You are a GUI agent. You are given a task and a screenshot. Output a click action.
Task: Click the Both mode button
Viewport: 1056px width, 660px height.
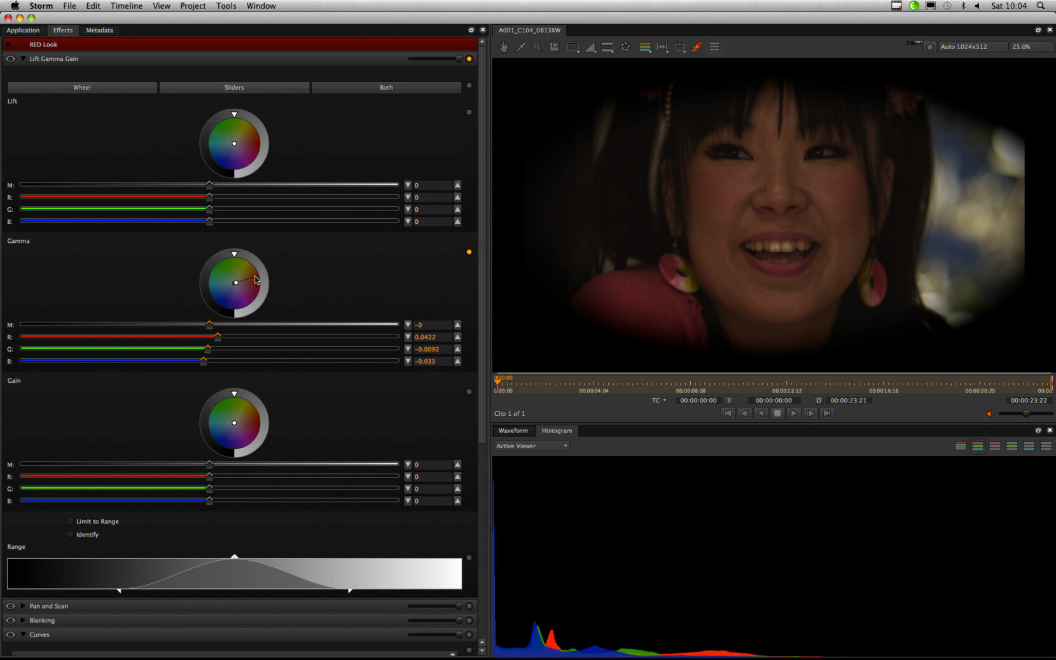(386, 87)
